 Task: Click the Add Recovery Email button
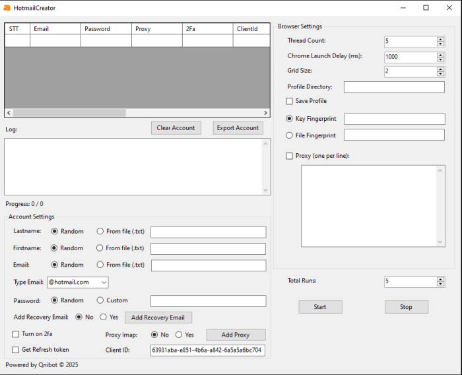pos(158,318)
